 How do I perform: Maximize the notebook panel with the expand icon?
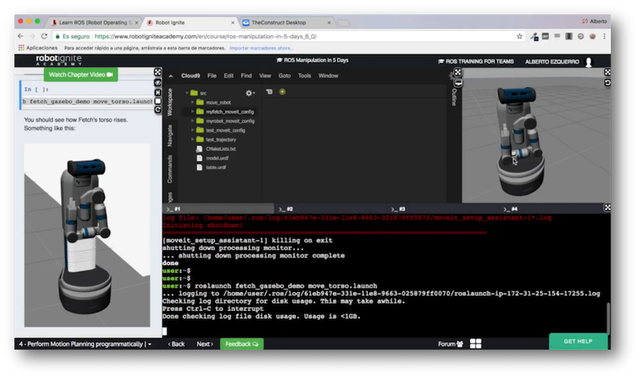[158, 72]
